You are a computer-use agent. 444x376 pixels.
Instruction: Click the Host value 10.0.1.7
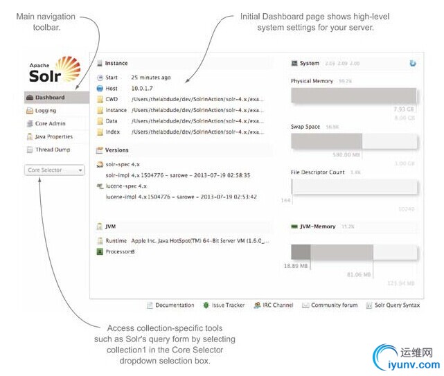[x=142, y=89]
